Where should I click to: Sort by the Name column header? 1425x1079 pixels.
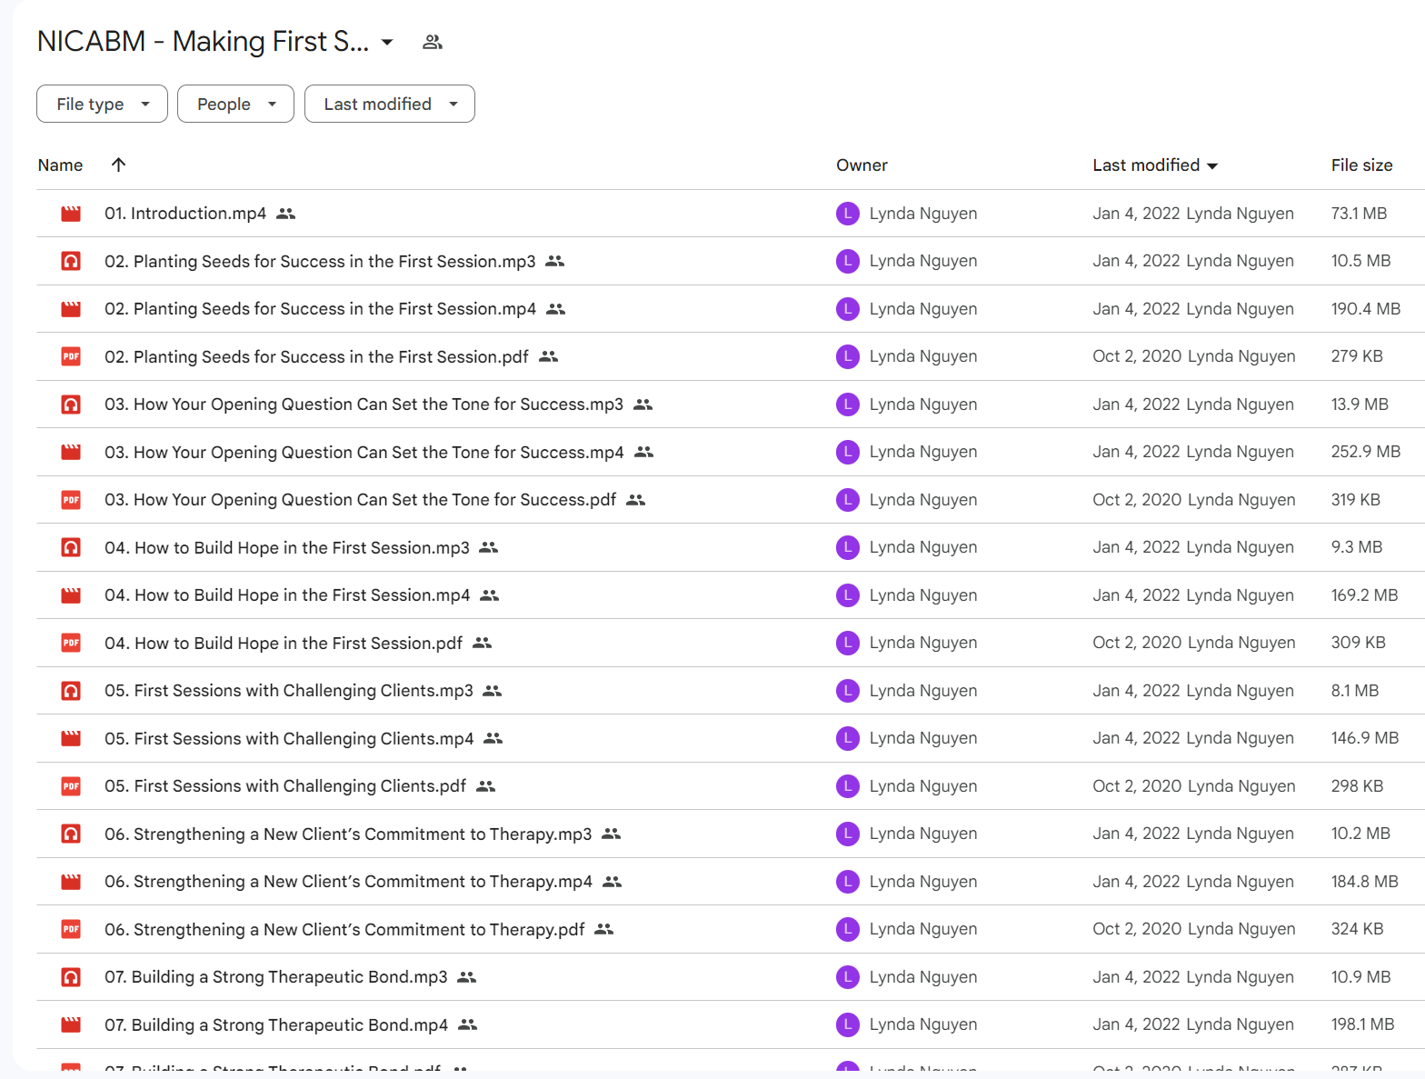pyautogui.click(x=60, y=165)
